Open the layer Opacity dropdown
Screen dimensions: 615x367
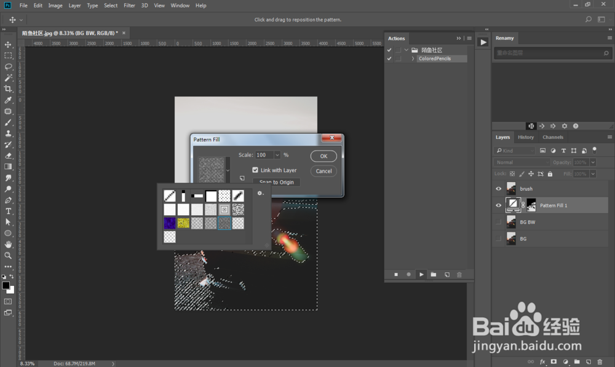[593, 162]
